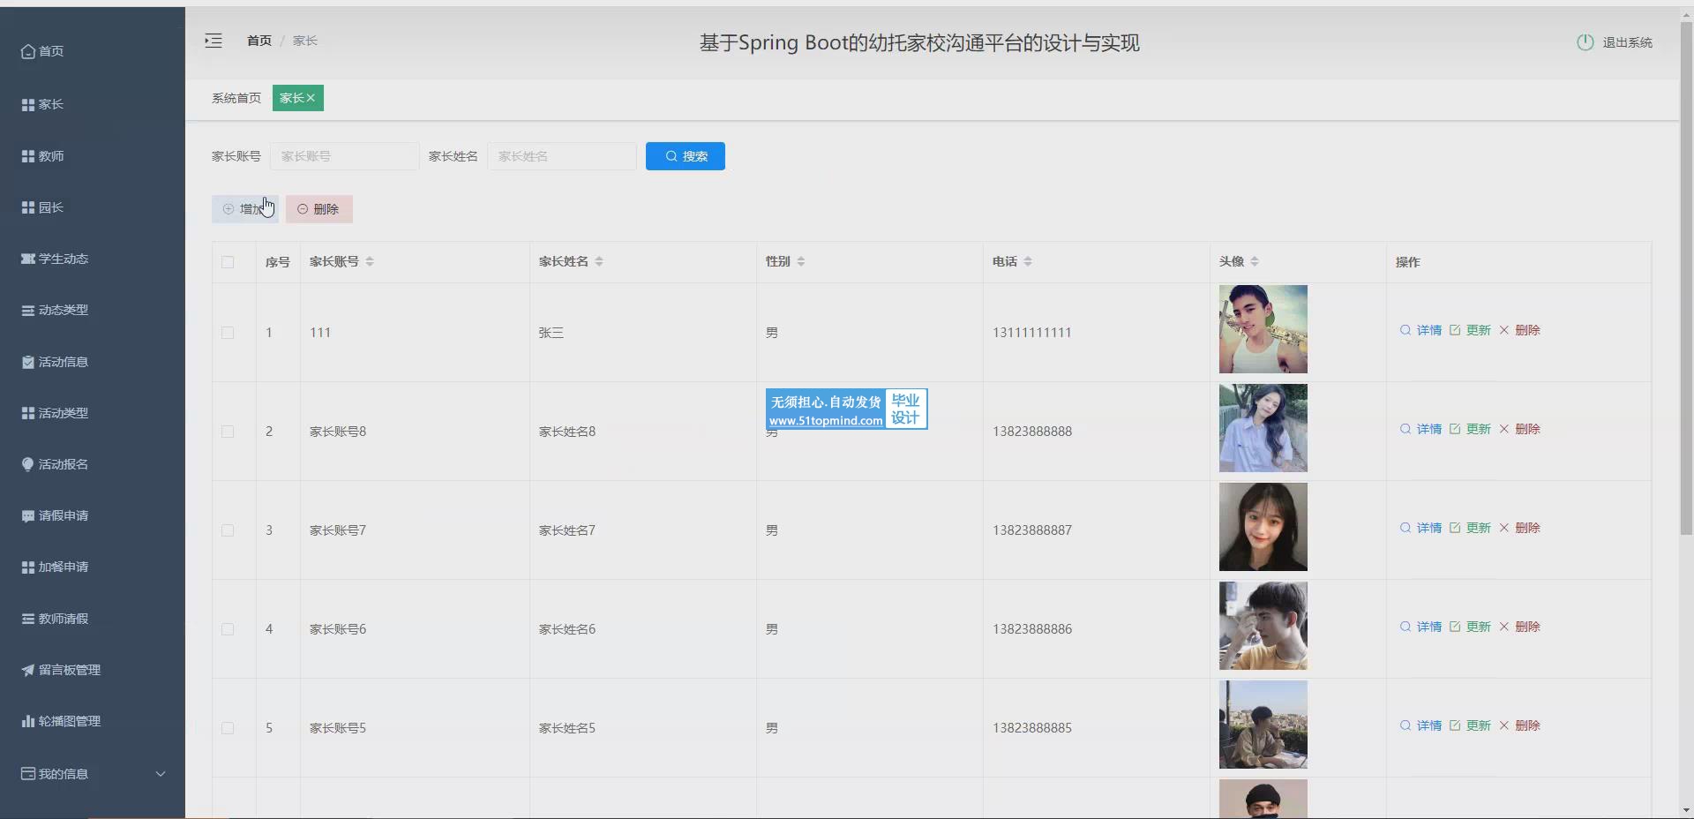Click the 动态类型 list icon in the sidebar
This screenshot has height=819, width=1694.
pyautogui.click(x=28, y=310)
